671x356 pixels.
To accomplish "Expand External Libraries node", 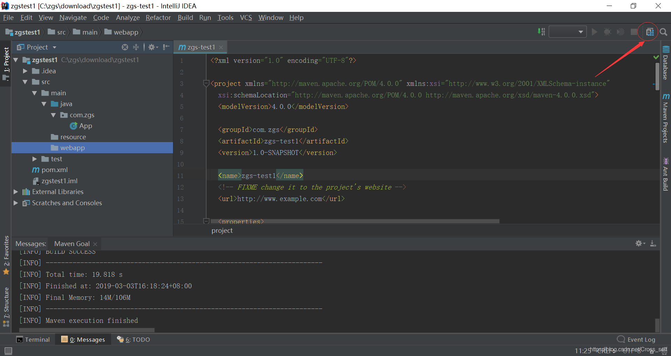I will click(16, 192).
